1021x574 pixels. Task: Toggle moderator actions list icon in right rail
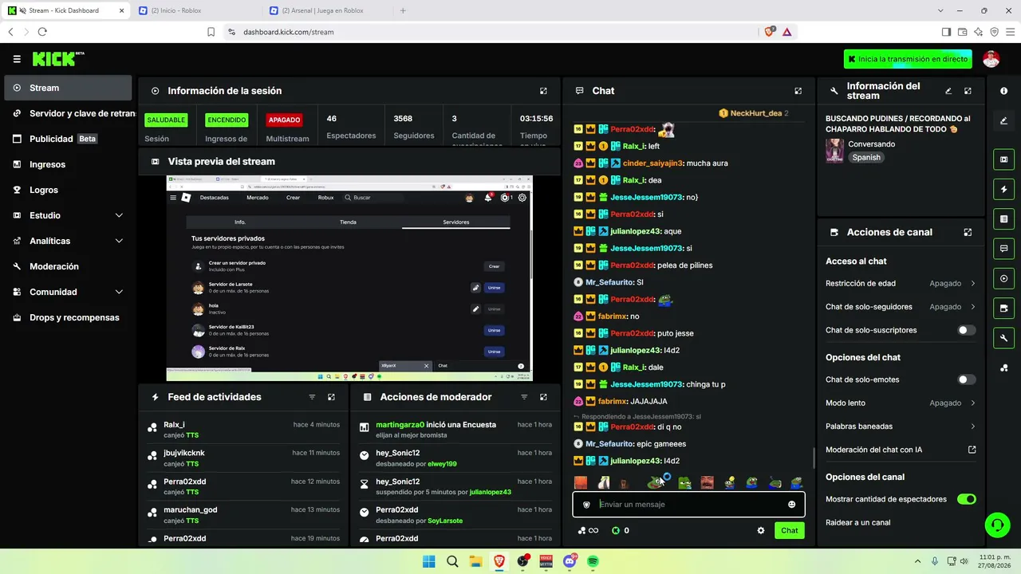coord(1003,218)
